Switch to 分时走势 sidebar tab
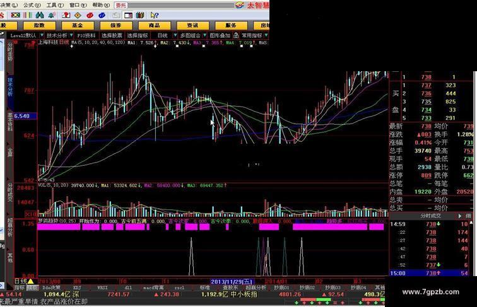477x307 pixels. click(10, 52)
